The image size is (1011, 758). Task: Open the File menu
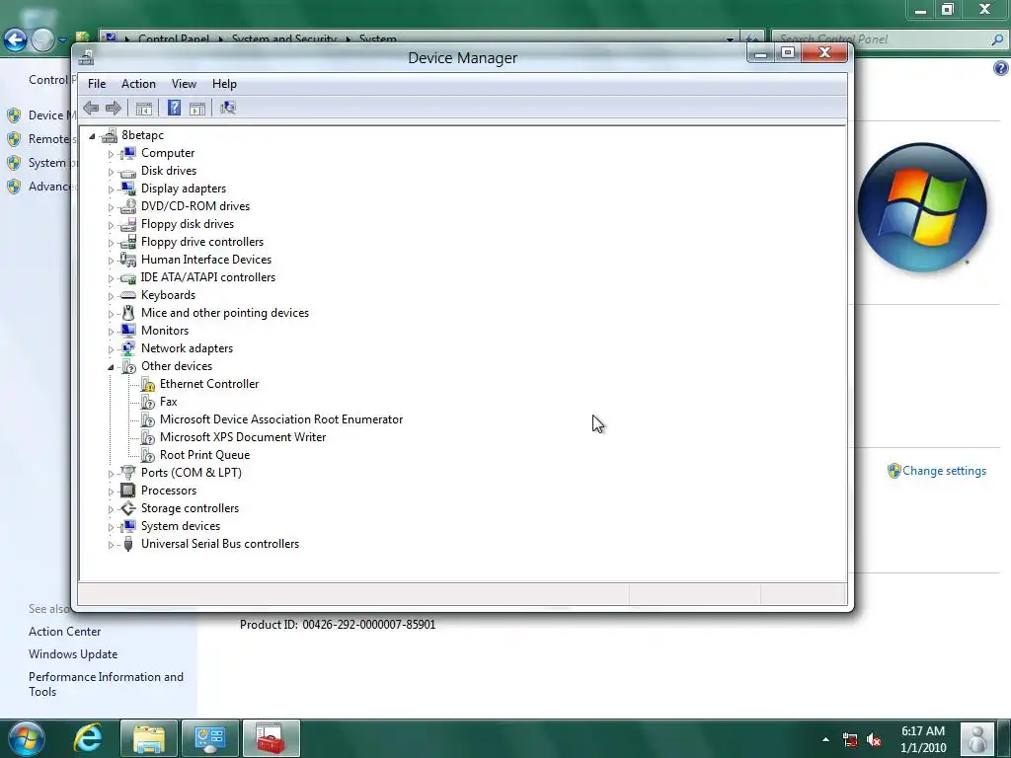click(x=97, y=84)
